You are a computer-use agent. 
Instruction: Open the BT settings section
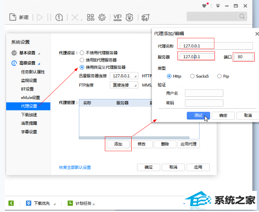point(27,89)
